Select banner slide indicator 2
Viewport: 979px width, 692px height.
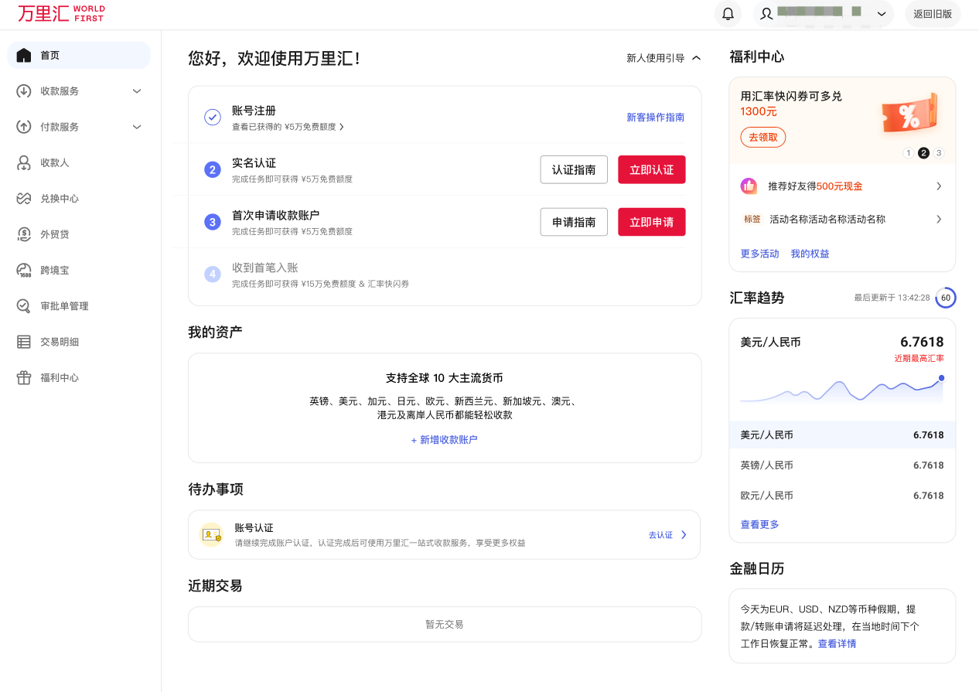[923, 153]
